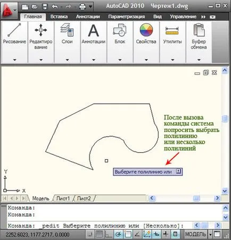The image size is (231, 240).
Task: Expand the Слои panel dropdown arrow
Action: click(67, 60)
